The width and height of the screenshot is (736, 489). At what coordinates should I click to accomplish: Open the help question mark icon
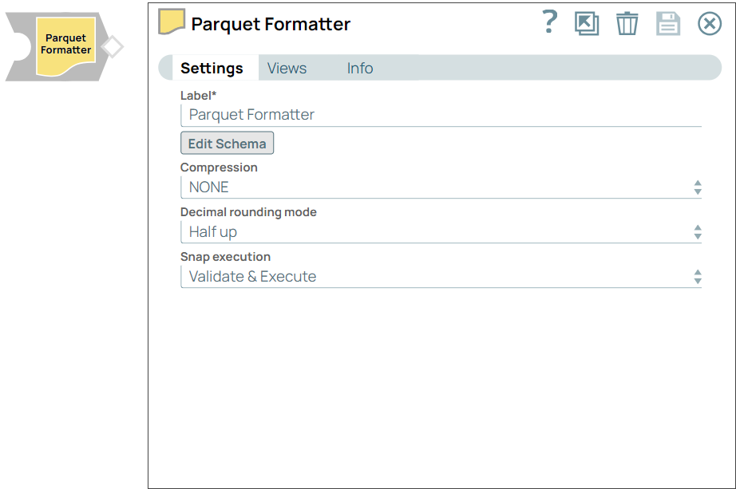point(549,22)
